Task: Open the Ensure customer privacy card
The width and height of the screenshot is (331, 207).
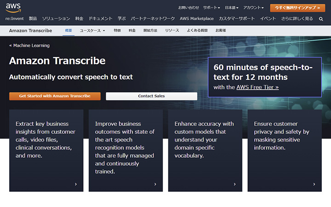Action: (x=285, y=150)
